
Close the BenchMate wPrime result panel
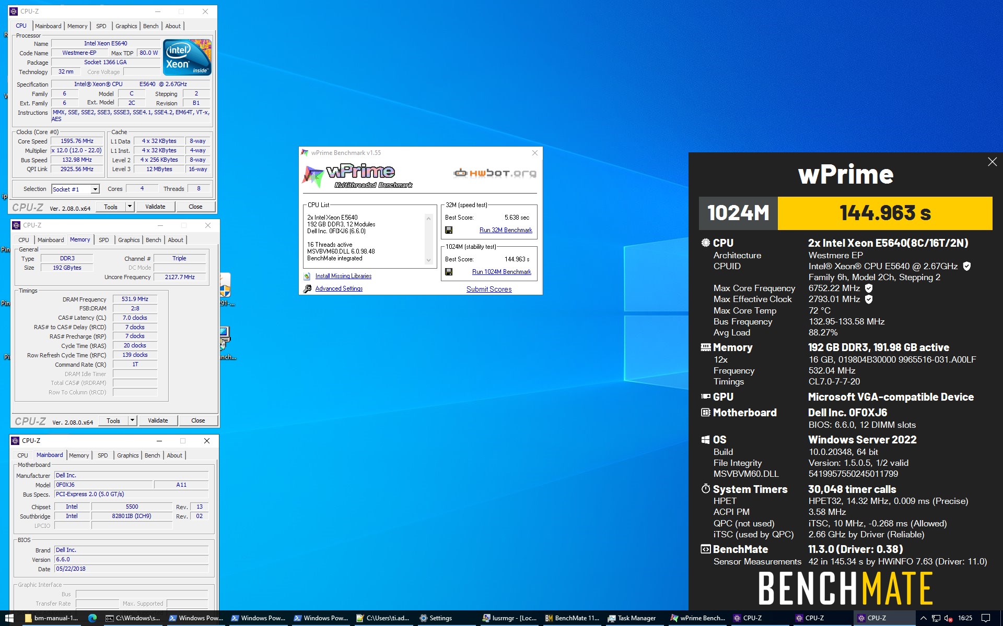pos(992,162)
